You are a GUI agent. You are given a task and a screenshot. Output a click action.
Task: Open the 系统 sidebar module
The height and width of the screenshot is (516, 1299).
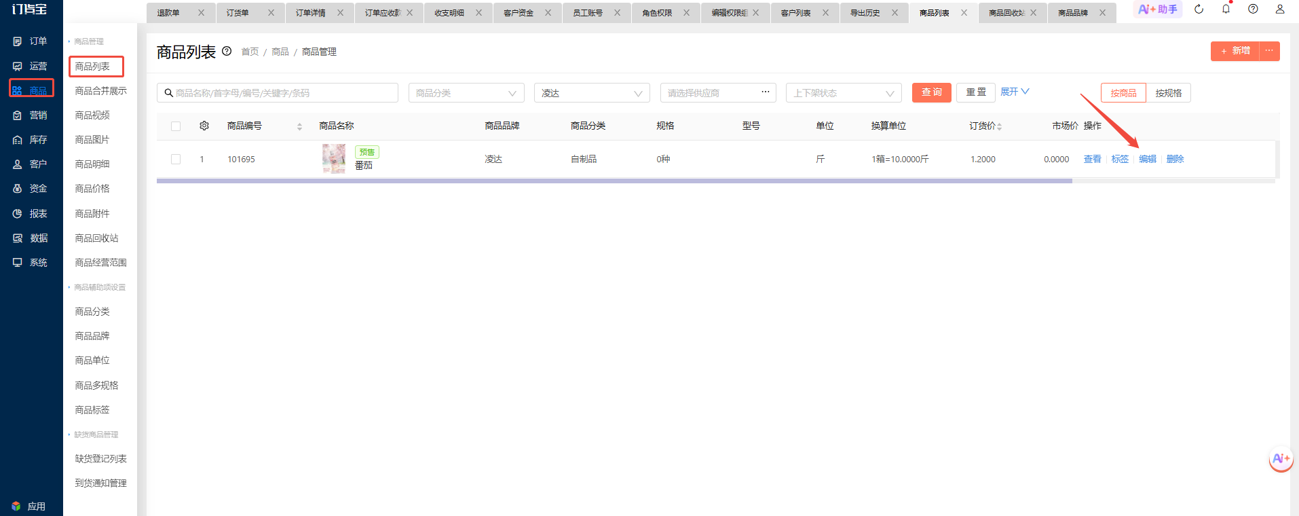pyautogui.click(x=31, y=263)
